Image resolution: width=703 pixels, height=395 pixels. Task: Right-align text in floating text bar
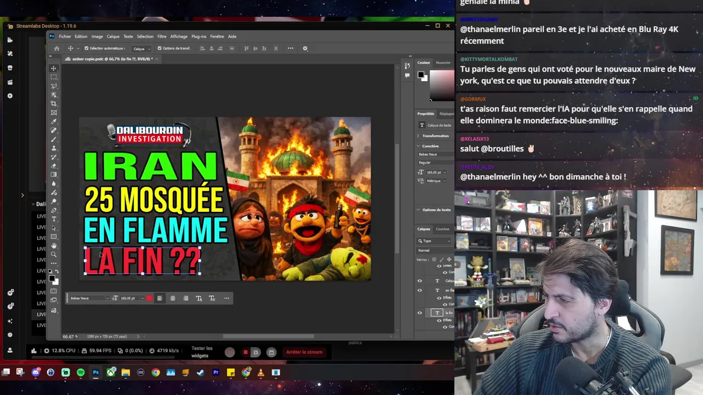[186, 298]
